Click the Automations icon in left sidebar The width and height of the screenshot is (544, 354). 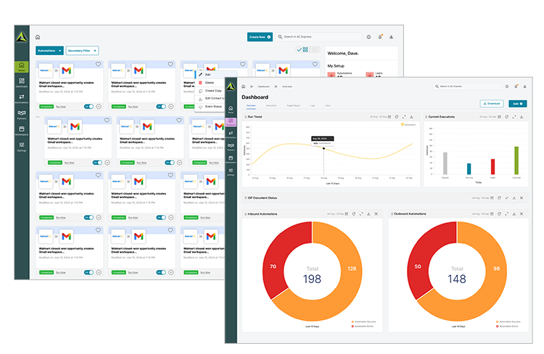tap(22, 97)
